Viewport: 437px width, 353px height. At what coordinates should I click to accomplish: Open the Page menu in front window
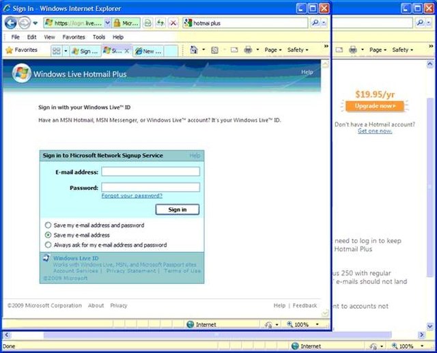[273, 50]
